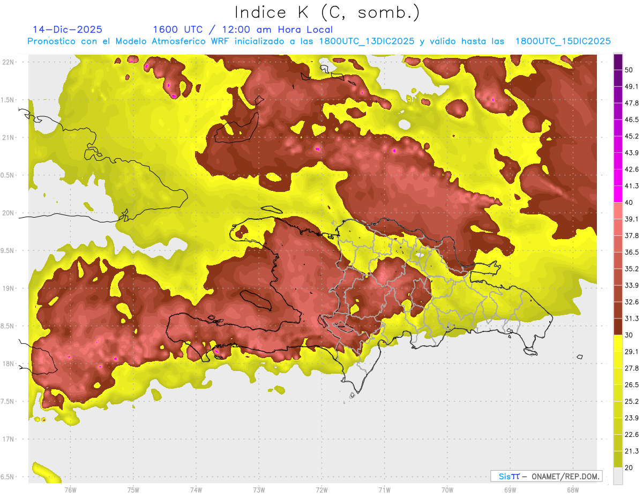
Task: Click the colorbar value "31.3"
Action: click(631, 318)
